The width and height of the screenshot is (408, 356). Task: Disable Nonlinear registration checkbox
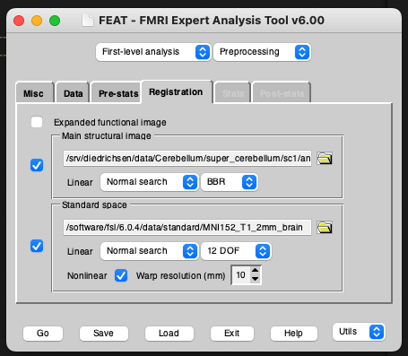point(121,275)
